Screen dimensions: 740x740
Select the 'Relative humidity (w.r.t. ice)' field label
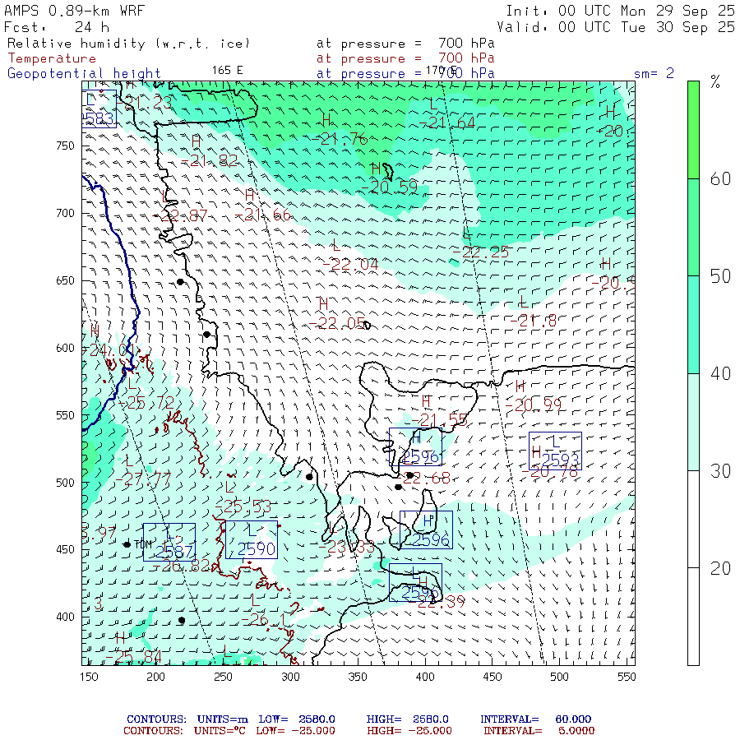(128, 44)
